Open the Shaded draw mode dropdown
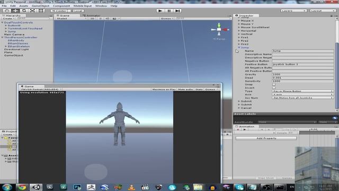Image resolution: width=339 pixels, height=191 pixels. [71, 19]
